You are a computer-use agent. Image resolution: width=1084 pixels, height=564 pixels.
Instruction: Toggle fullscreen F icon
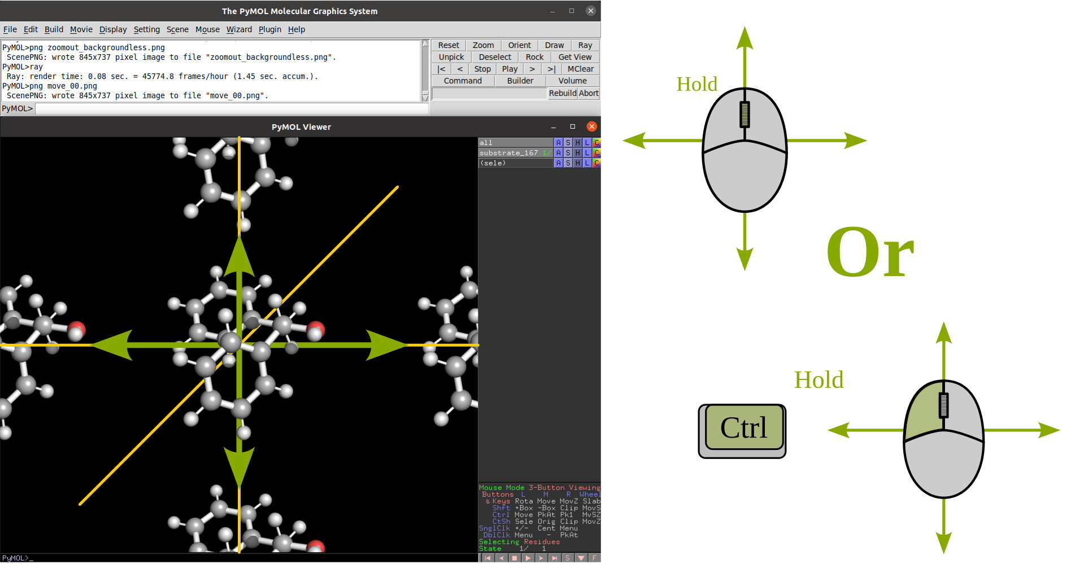594,558
